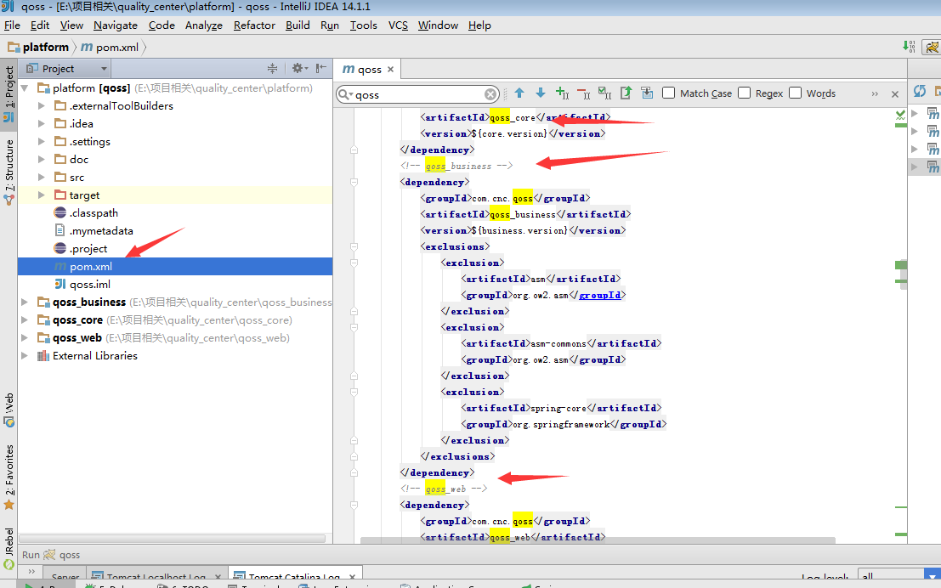Export search matches to Find window icon

[626, 93]
